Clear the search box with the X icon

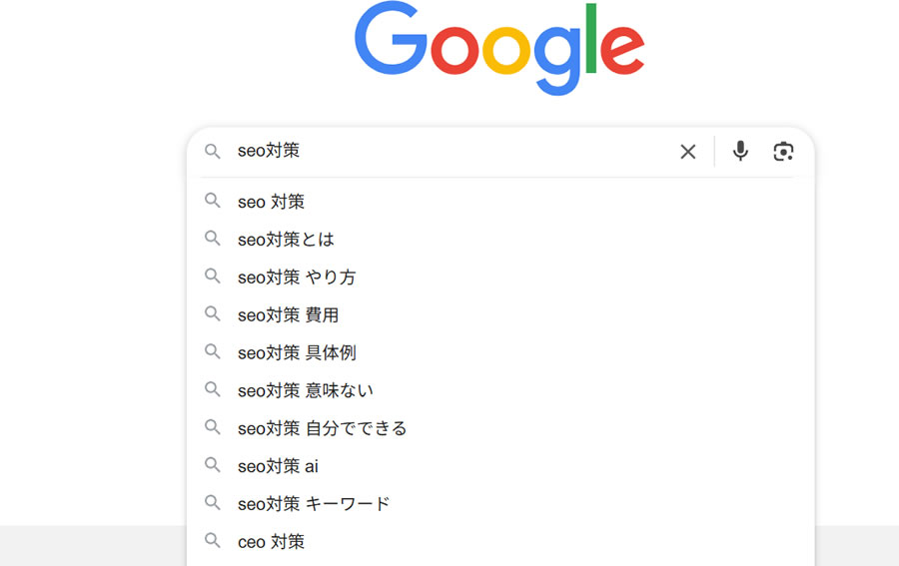[687, 152]
